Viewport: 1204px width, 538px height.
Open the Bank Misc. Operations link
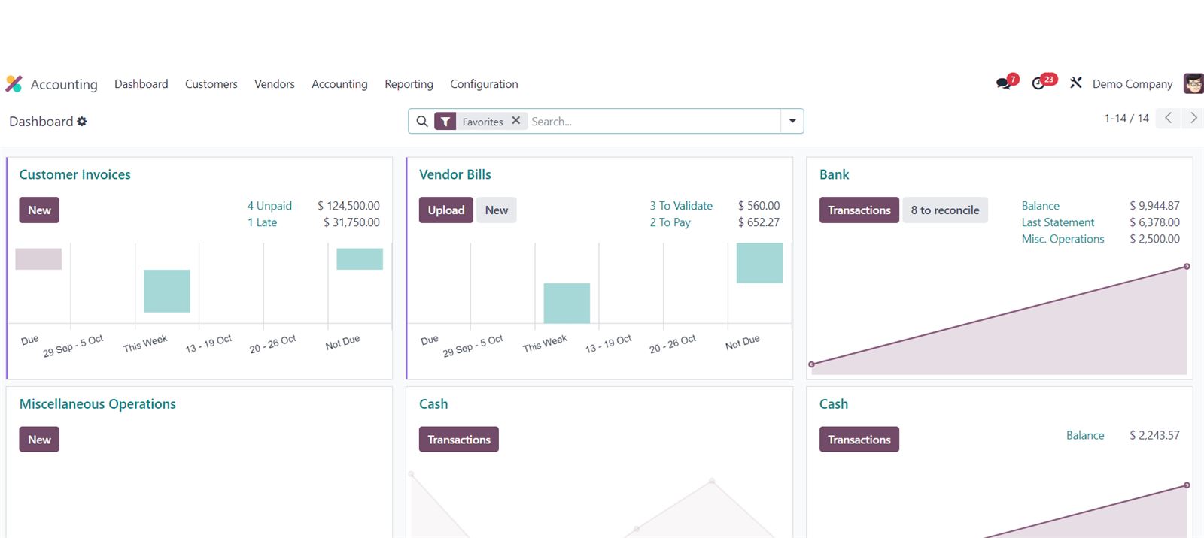[x=1063, y=239]
